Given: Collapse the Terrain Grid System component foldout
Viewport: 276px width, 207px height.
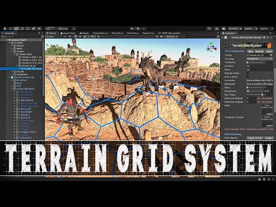Looking at the screenshot, I should [x=223, y=37].
